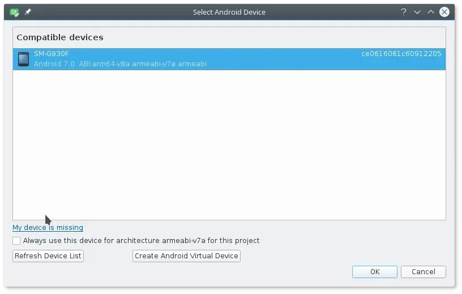Maximize the dialog with the up chevron
The image size is (462, 294).
[x=430, y=12]
